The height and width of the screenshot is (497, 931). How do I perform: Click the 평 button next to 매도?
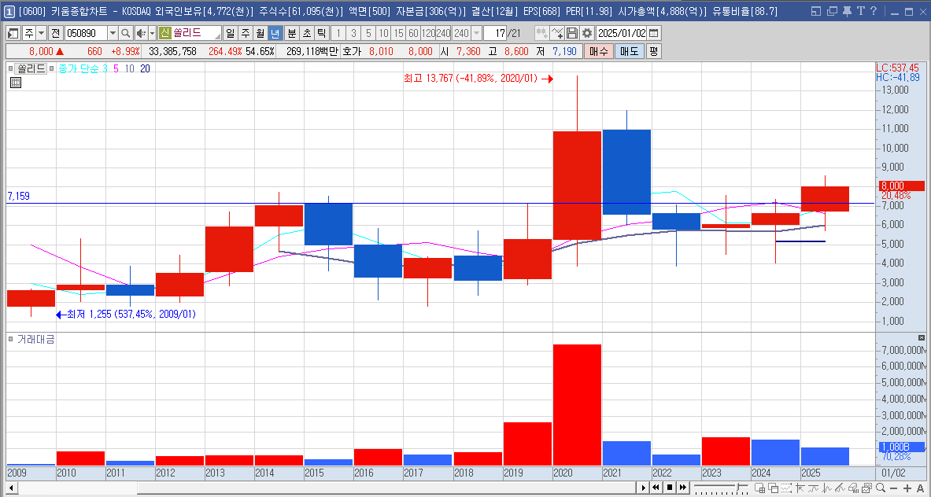pyautogui.click(x=653, y=52)
